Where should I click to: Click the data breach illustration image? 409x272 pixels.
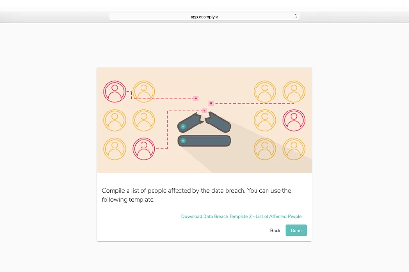(x=204, y=120)
